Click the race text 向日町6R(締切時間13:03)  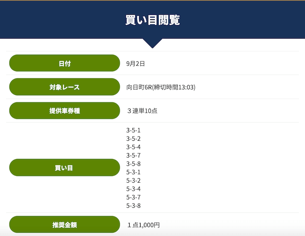coord(161,87)
